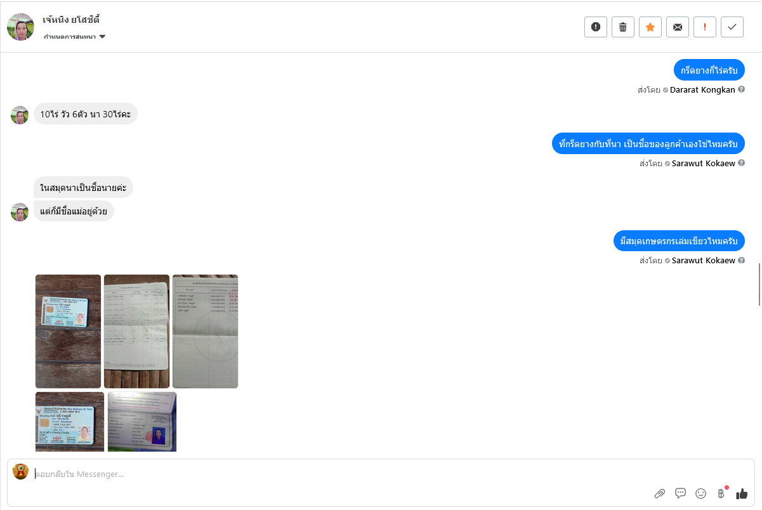
Task: Attach a file with paperclip icon
Action: point(660,494)
